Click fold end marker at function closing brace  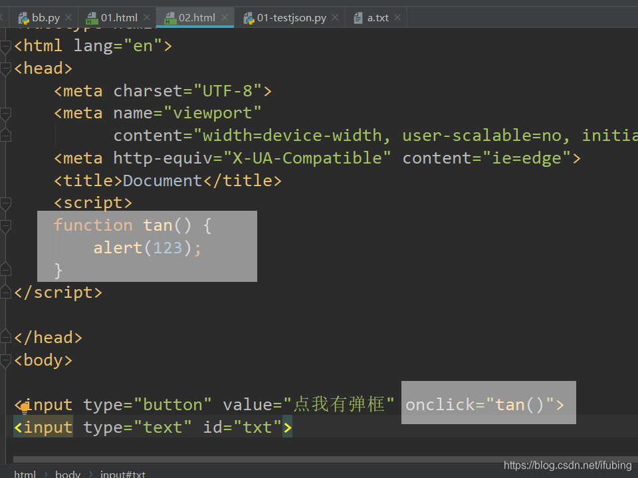click(5, 269)
